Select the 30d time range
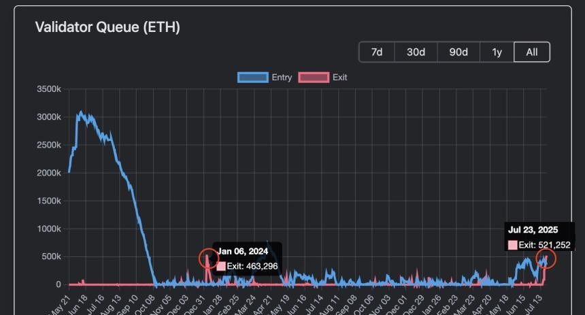Screen dimensions: 585x315 (416, 52)
